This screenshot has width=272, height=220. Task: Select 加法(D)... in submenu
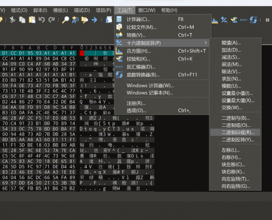(x=235, y=50)
